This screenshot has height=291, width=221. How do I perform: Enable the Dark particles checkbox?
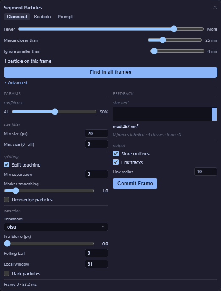(x=7, y=274)
